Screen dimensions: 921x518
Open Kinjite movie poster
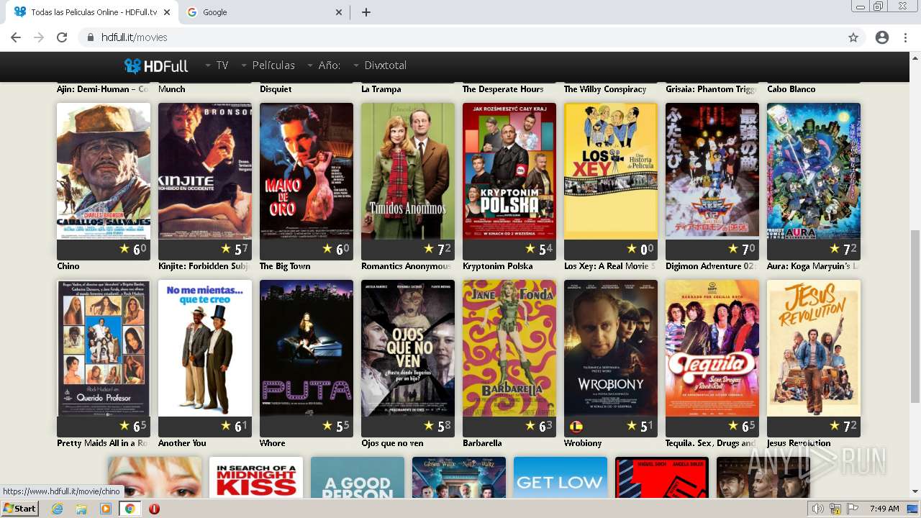205,171
